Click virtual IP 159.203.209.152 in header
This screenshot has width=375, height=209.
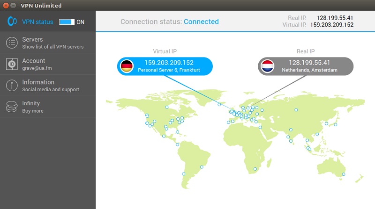pos(332,25)
